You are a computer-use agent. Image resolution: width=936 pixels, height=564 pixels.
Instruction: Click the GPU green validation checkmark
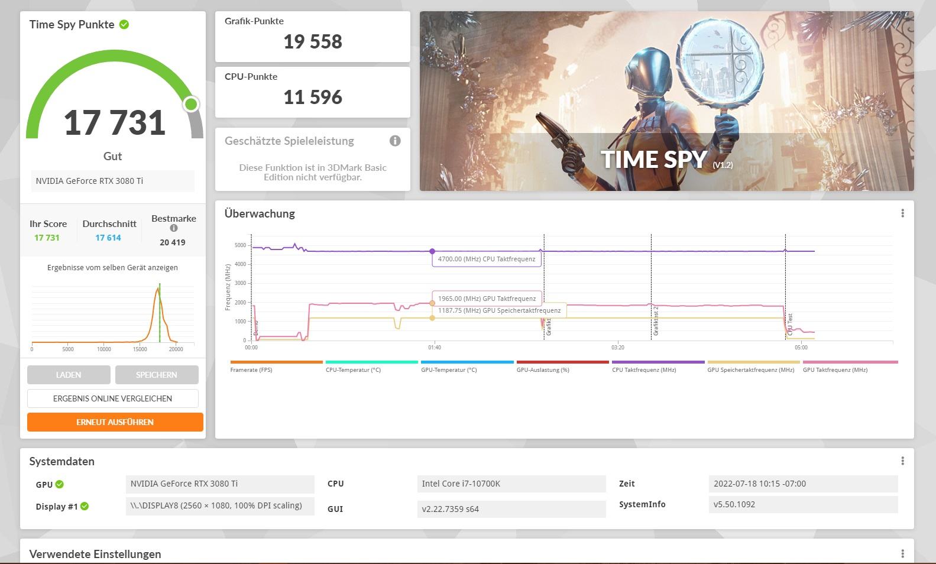(60, 484)
